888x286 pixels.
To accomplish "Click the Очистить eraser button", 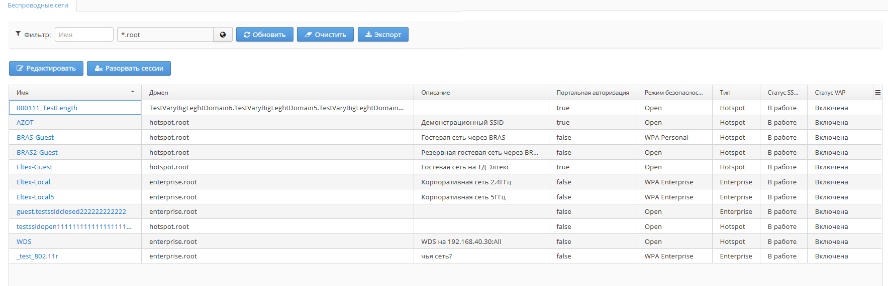I will 325,35.
